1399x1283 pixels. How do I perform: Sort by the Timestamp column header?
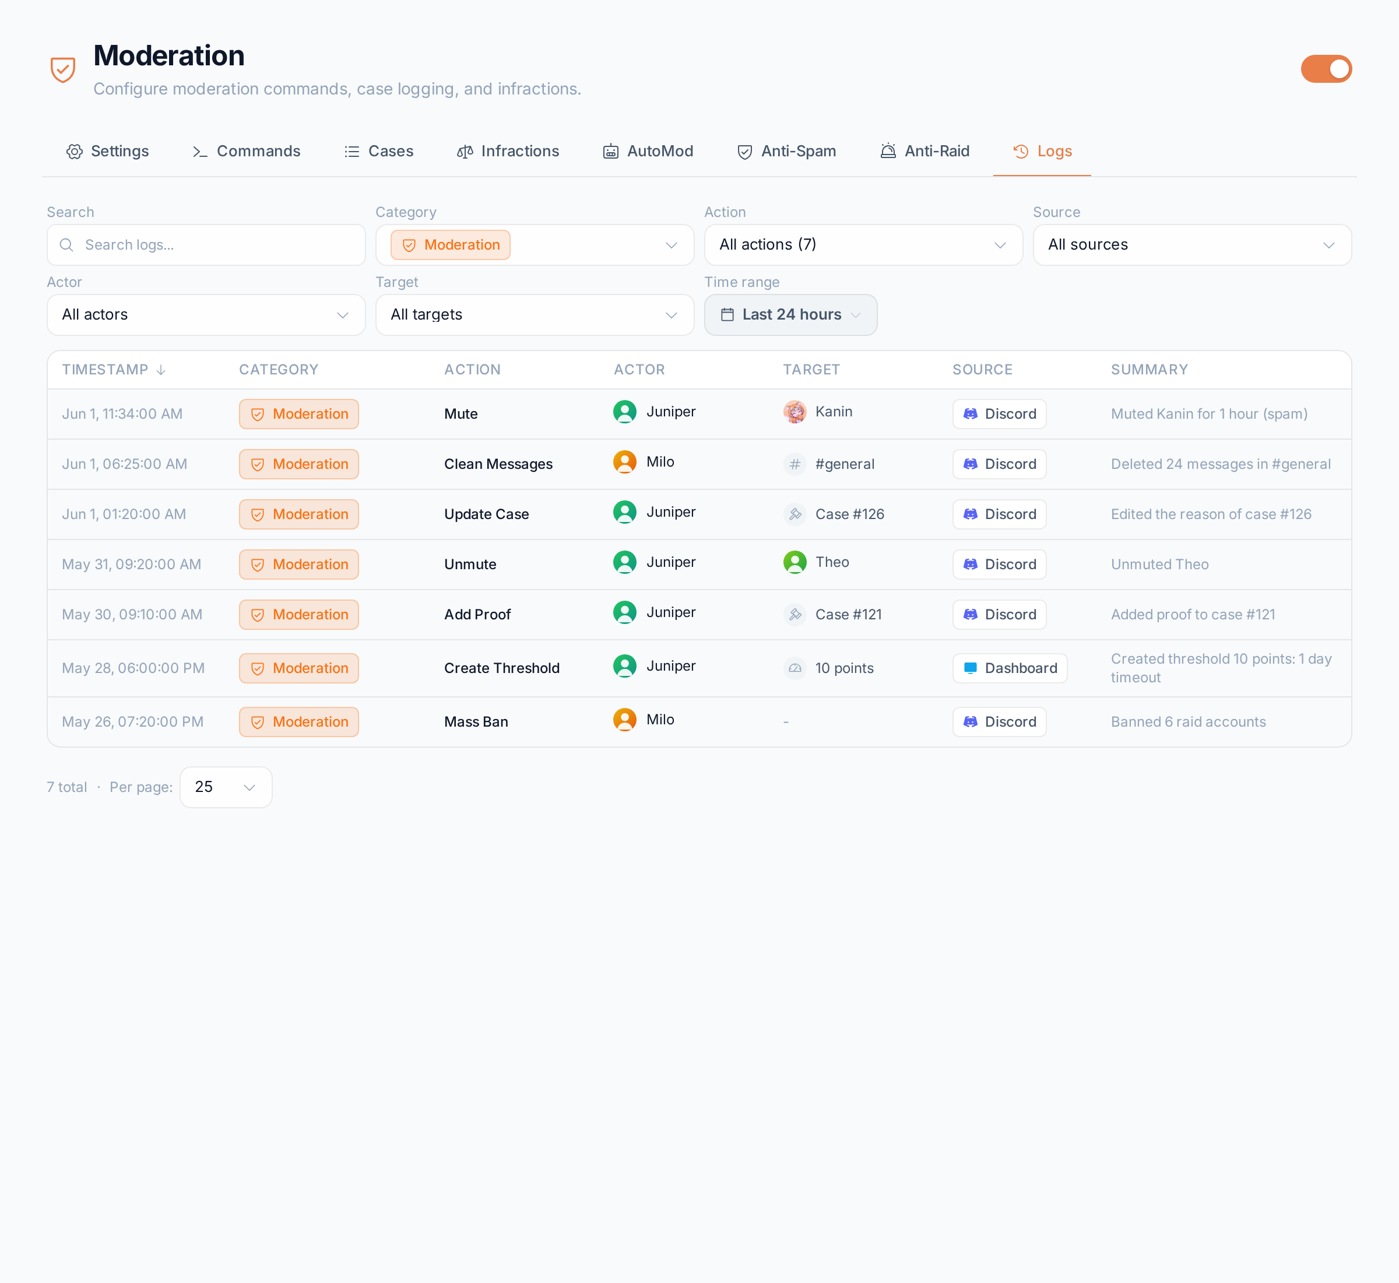pyautogui.click(x=114, y=369)
